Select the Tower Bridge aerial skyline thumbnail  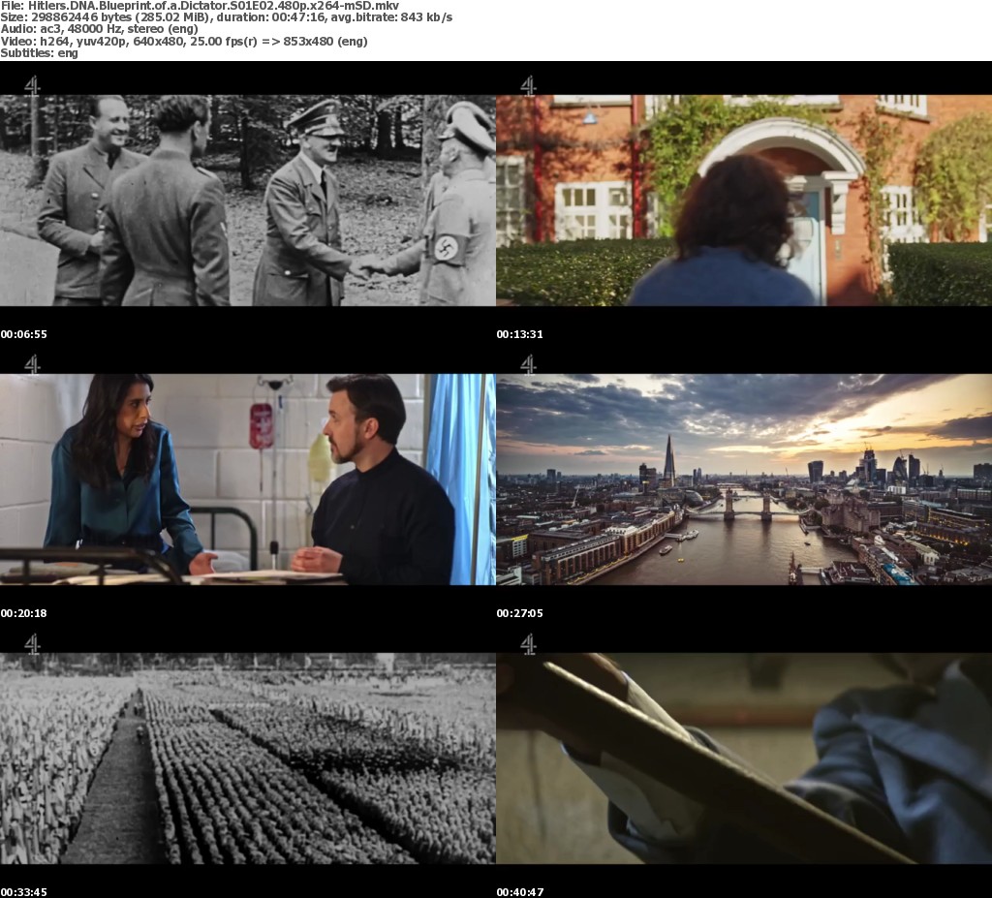coord(743,479)
